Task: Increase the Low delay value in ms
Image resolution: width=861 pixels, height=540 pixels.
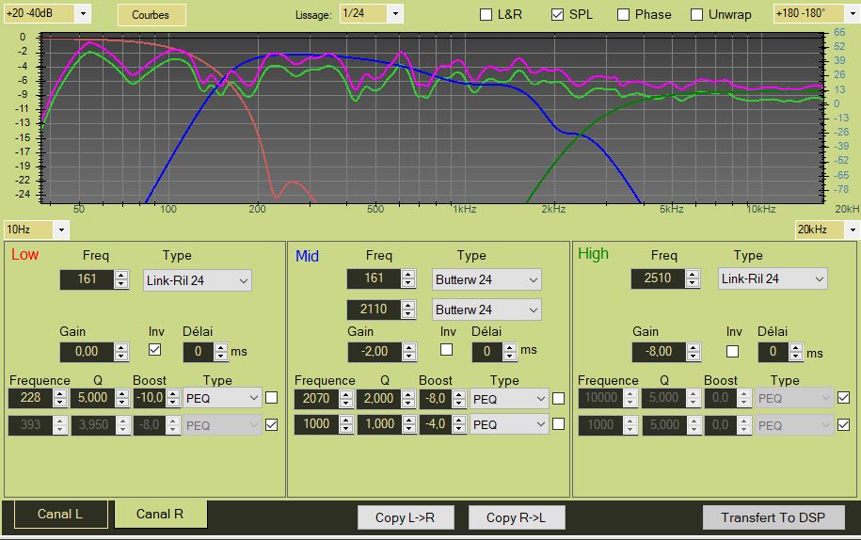Action: coord(220,347)
